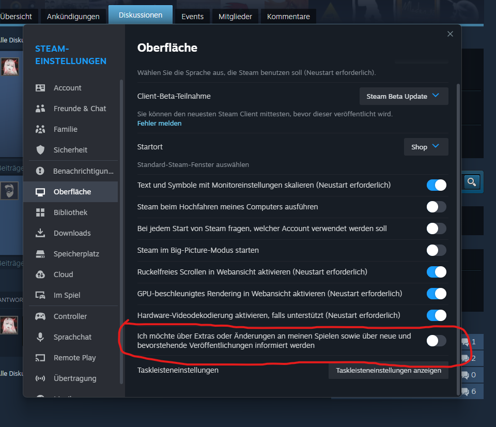Click the Freunde & Chat people icon
The height and width of the screenshot is (427, 496).
pos(40,109)
